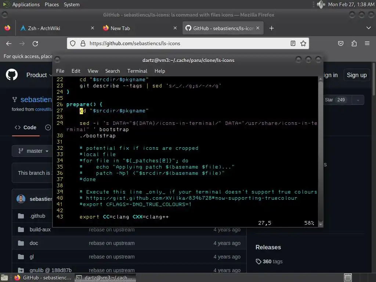Screen dimensions: 376x282
Task: Close the Zsh - ArchWiki tab
Action: coord(92,28)
